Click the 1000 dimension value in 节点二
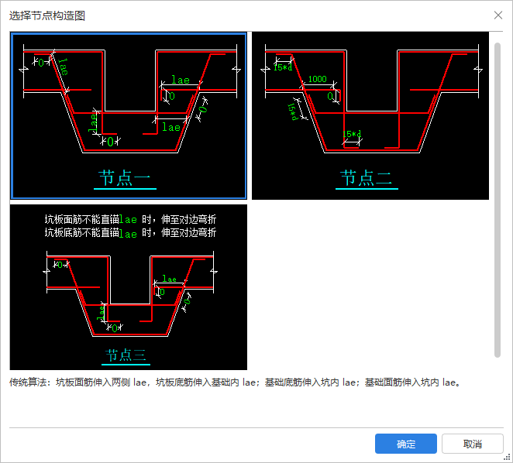The width and height of the screenshot is (513, 463). (318, 79)
